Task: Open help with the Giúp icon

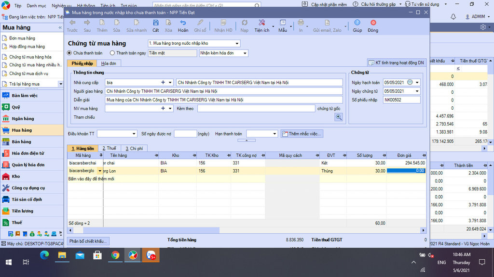Action: pos(357,23)
